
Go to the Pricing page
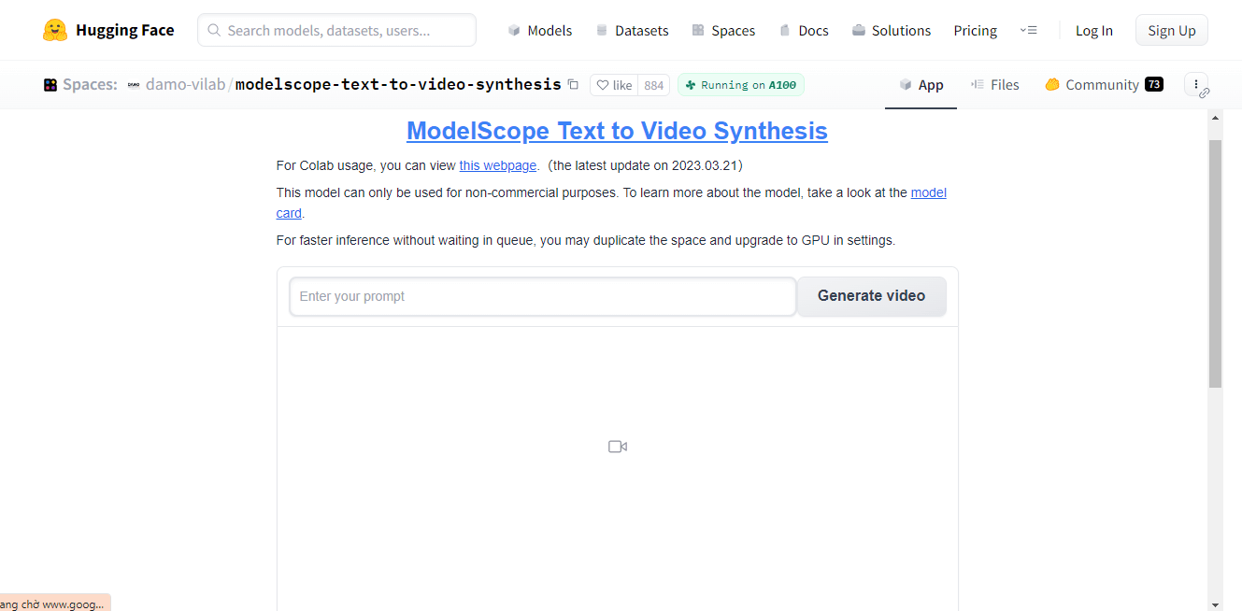[x=975, y=31]
